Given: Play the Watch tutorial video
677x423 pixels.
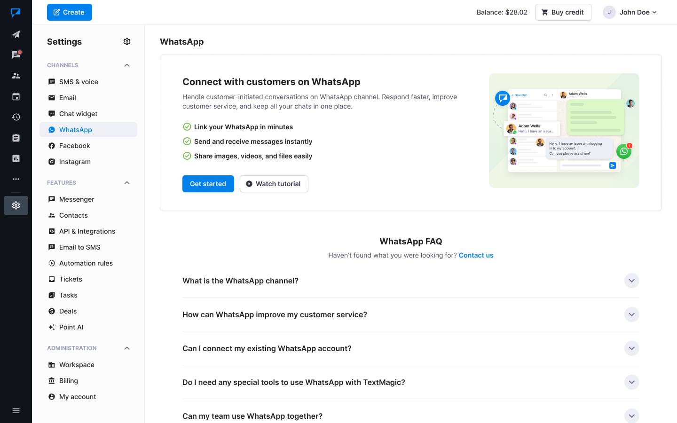Looking at the screenshot, I should 274,184.
